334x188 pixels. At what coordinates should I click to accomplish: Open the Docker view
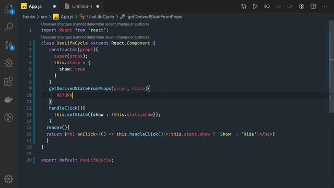tap(8, 99)
